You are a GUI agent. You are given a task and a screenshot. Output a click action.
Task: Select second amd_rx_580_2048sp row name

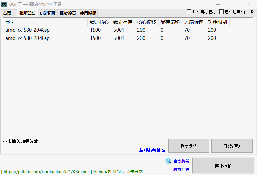[x=27, y=38]
